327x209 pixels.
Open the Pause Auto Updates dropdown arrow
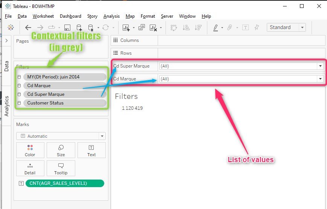tap(98, 28)
